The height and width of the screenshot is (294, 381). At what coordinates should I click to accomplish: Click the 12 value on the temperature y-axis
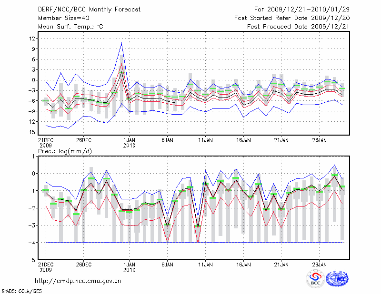[33, 38]
